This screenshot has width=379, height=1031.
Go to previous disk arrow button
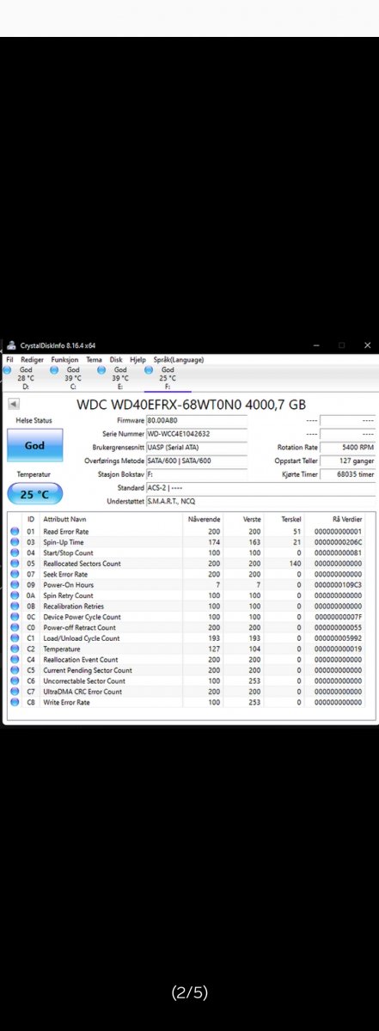(x=14, y=404)
